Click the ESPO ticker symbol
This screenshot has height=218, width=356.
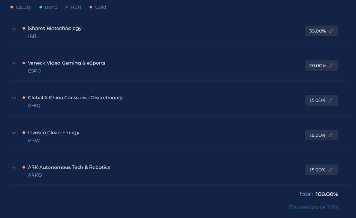pyautogui.click(x=34, y=71)
